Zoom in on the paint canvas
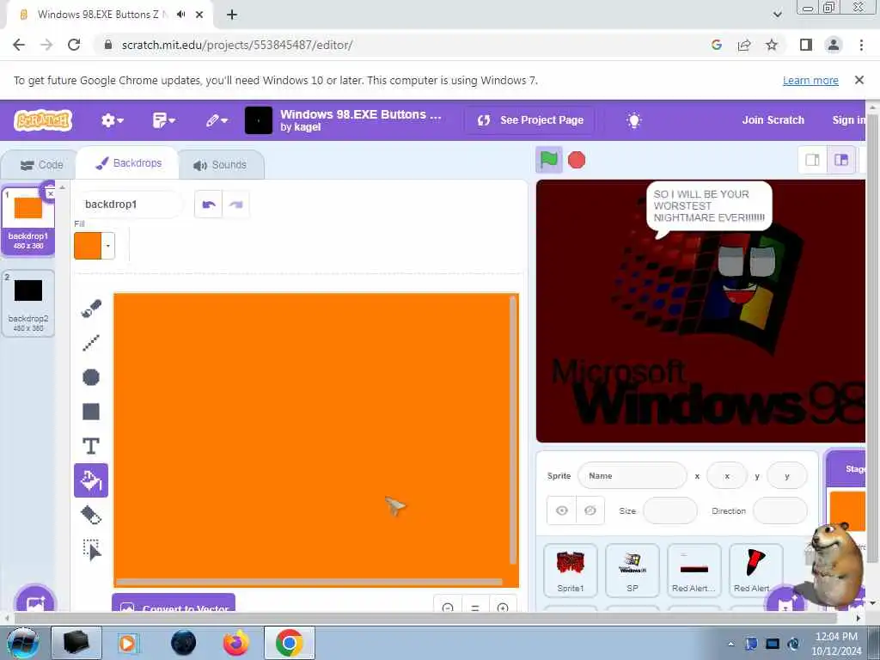Screen dimensions: 880x660 click(503, 608)
